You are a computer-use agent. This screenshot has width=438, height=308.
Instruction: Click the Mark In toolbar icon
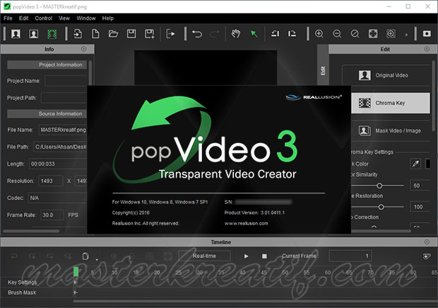tap(275, 34)
